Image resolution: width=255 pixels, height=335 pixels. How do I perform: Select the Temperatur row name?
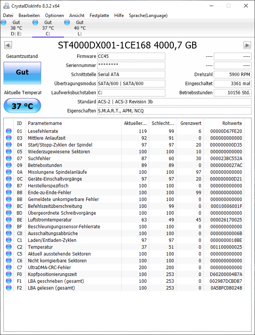[x=40, y=247]
